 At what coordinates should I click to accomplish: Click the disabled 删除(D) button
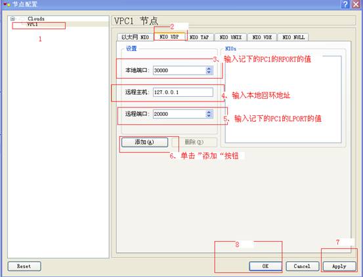click(x=194, y=142)
